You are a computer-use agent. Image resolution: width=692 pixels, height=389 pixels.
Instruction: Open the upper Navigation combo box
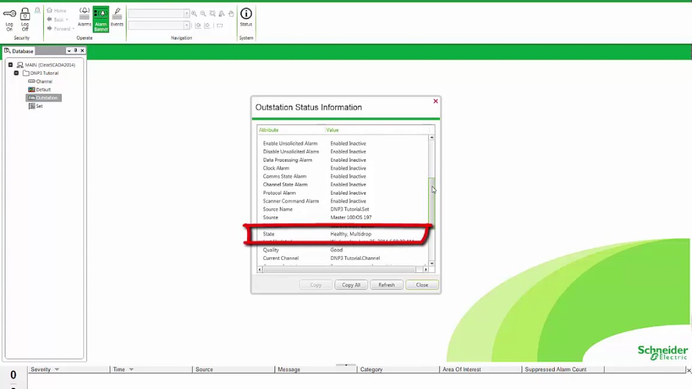(159, 14)
